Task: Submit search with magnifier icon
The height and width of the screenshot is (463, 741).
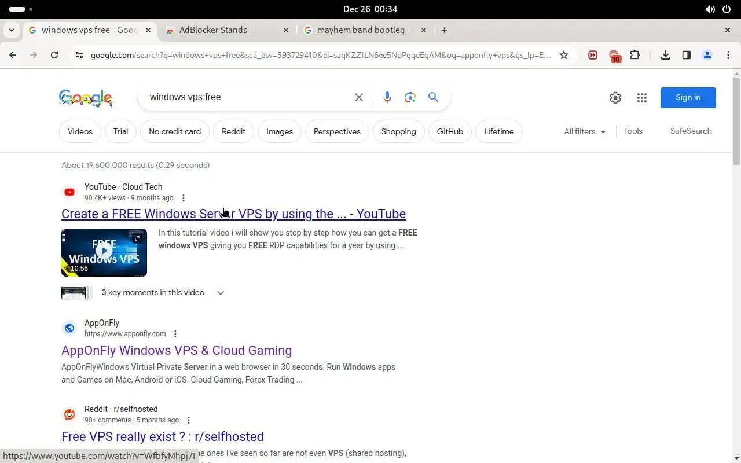Action: tap(433, 97)
